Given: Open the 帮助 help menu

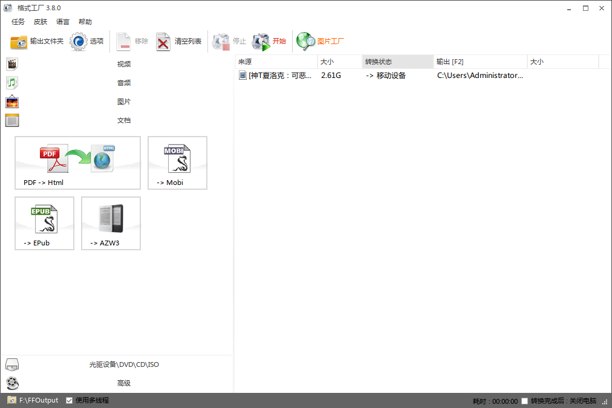Looking at the screenshot, I should click(x=85, y=22).
